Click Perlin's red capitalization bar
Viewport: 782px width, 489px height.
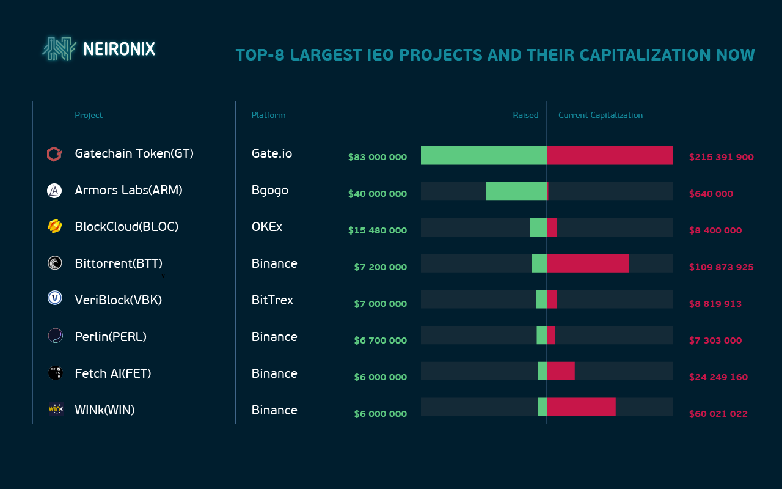coord(551,335)
